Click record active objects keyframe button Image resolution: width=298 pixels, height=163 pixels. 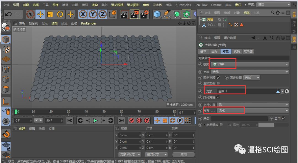pos(132,121)
